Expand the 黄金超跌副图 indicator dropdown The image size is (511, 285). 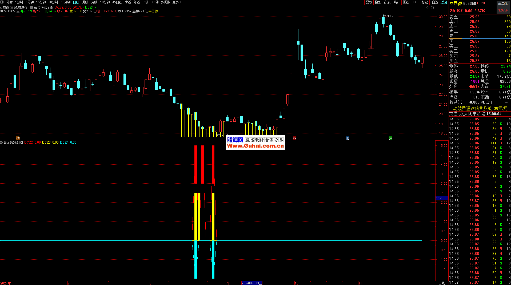click(2, 142)
